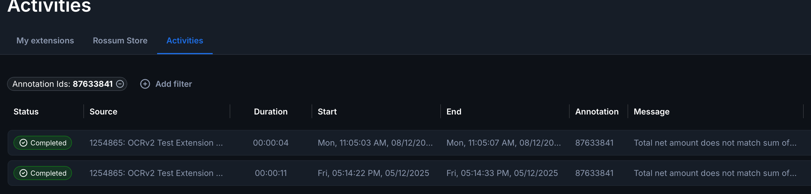Click the Source column header
Screen dimensions: 811x194
[103, 112]
